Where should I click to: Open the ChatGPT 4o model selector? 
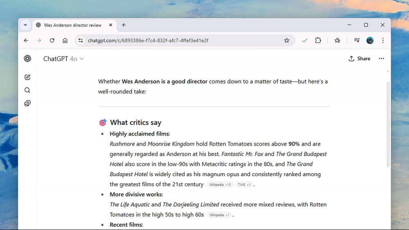pos(63,59)
